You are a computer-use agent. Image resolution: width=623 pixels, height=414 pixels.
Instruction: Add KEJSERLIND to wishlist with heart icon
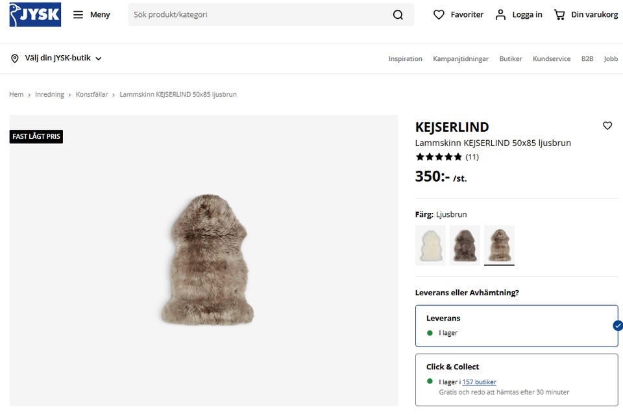(x=607, y=126)
